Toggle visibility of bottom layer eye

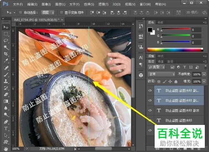pos(150,130)
